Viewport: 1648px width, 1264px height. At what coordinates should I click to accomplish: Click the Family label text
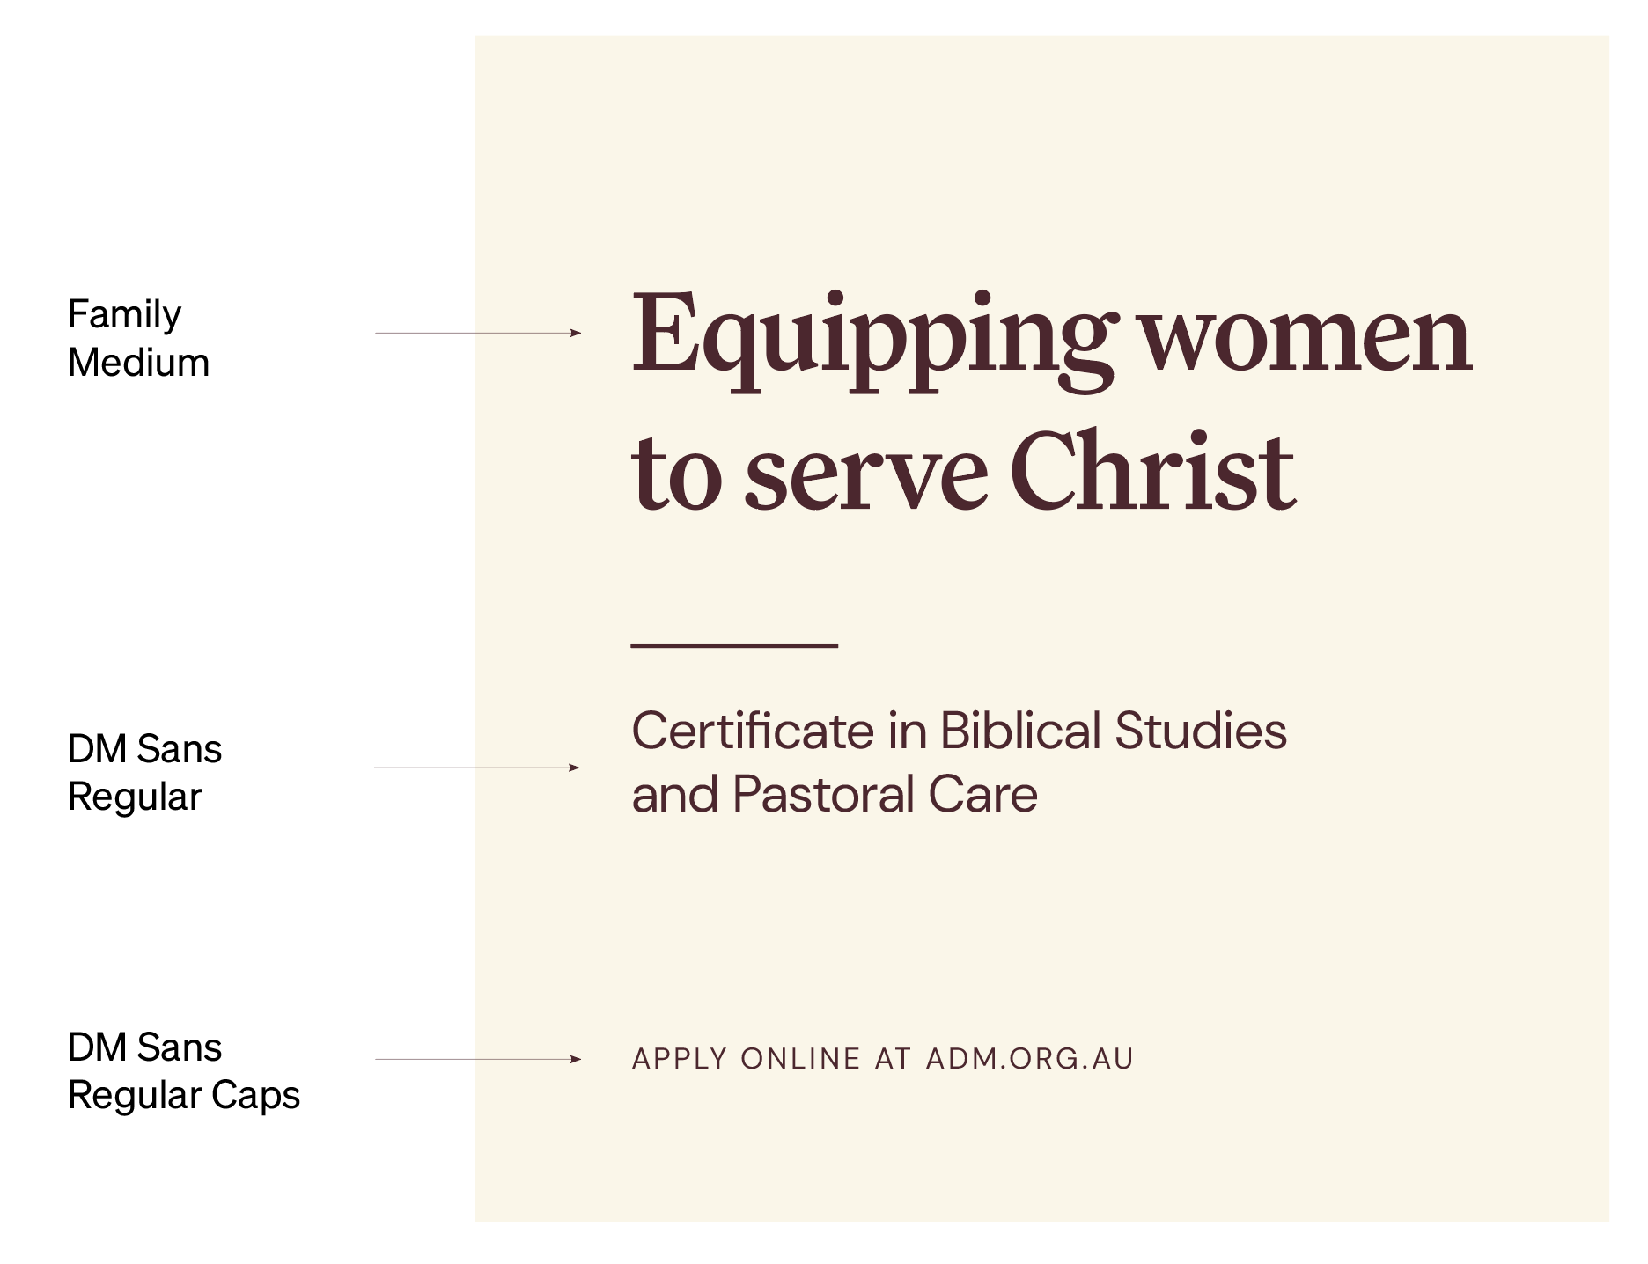tap(124, 315)
